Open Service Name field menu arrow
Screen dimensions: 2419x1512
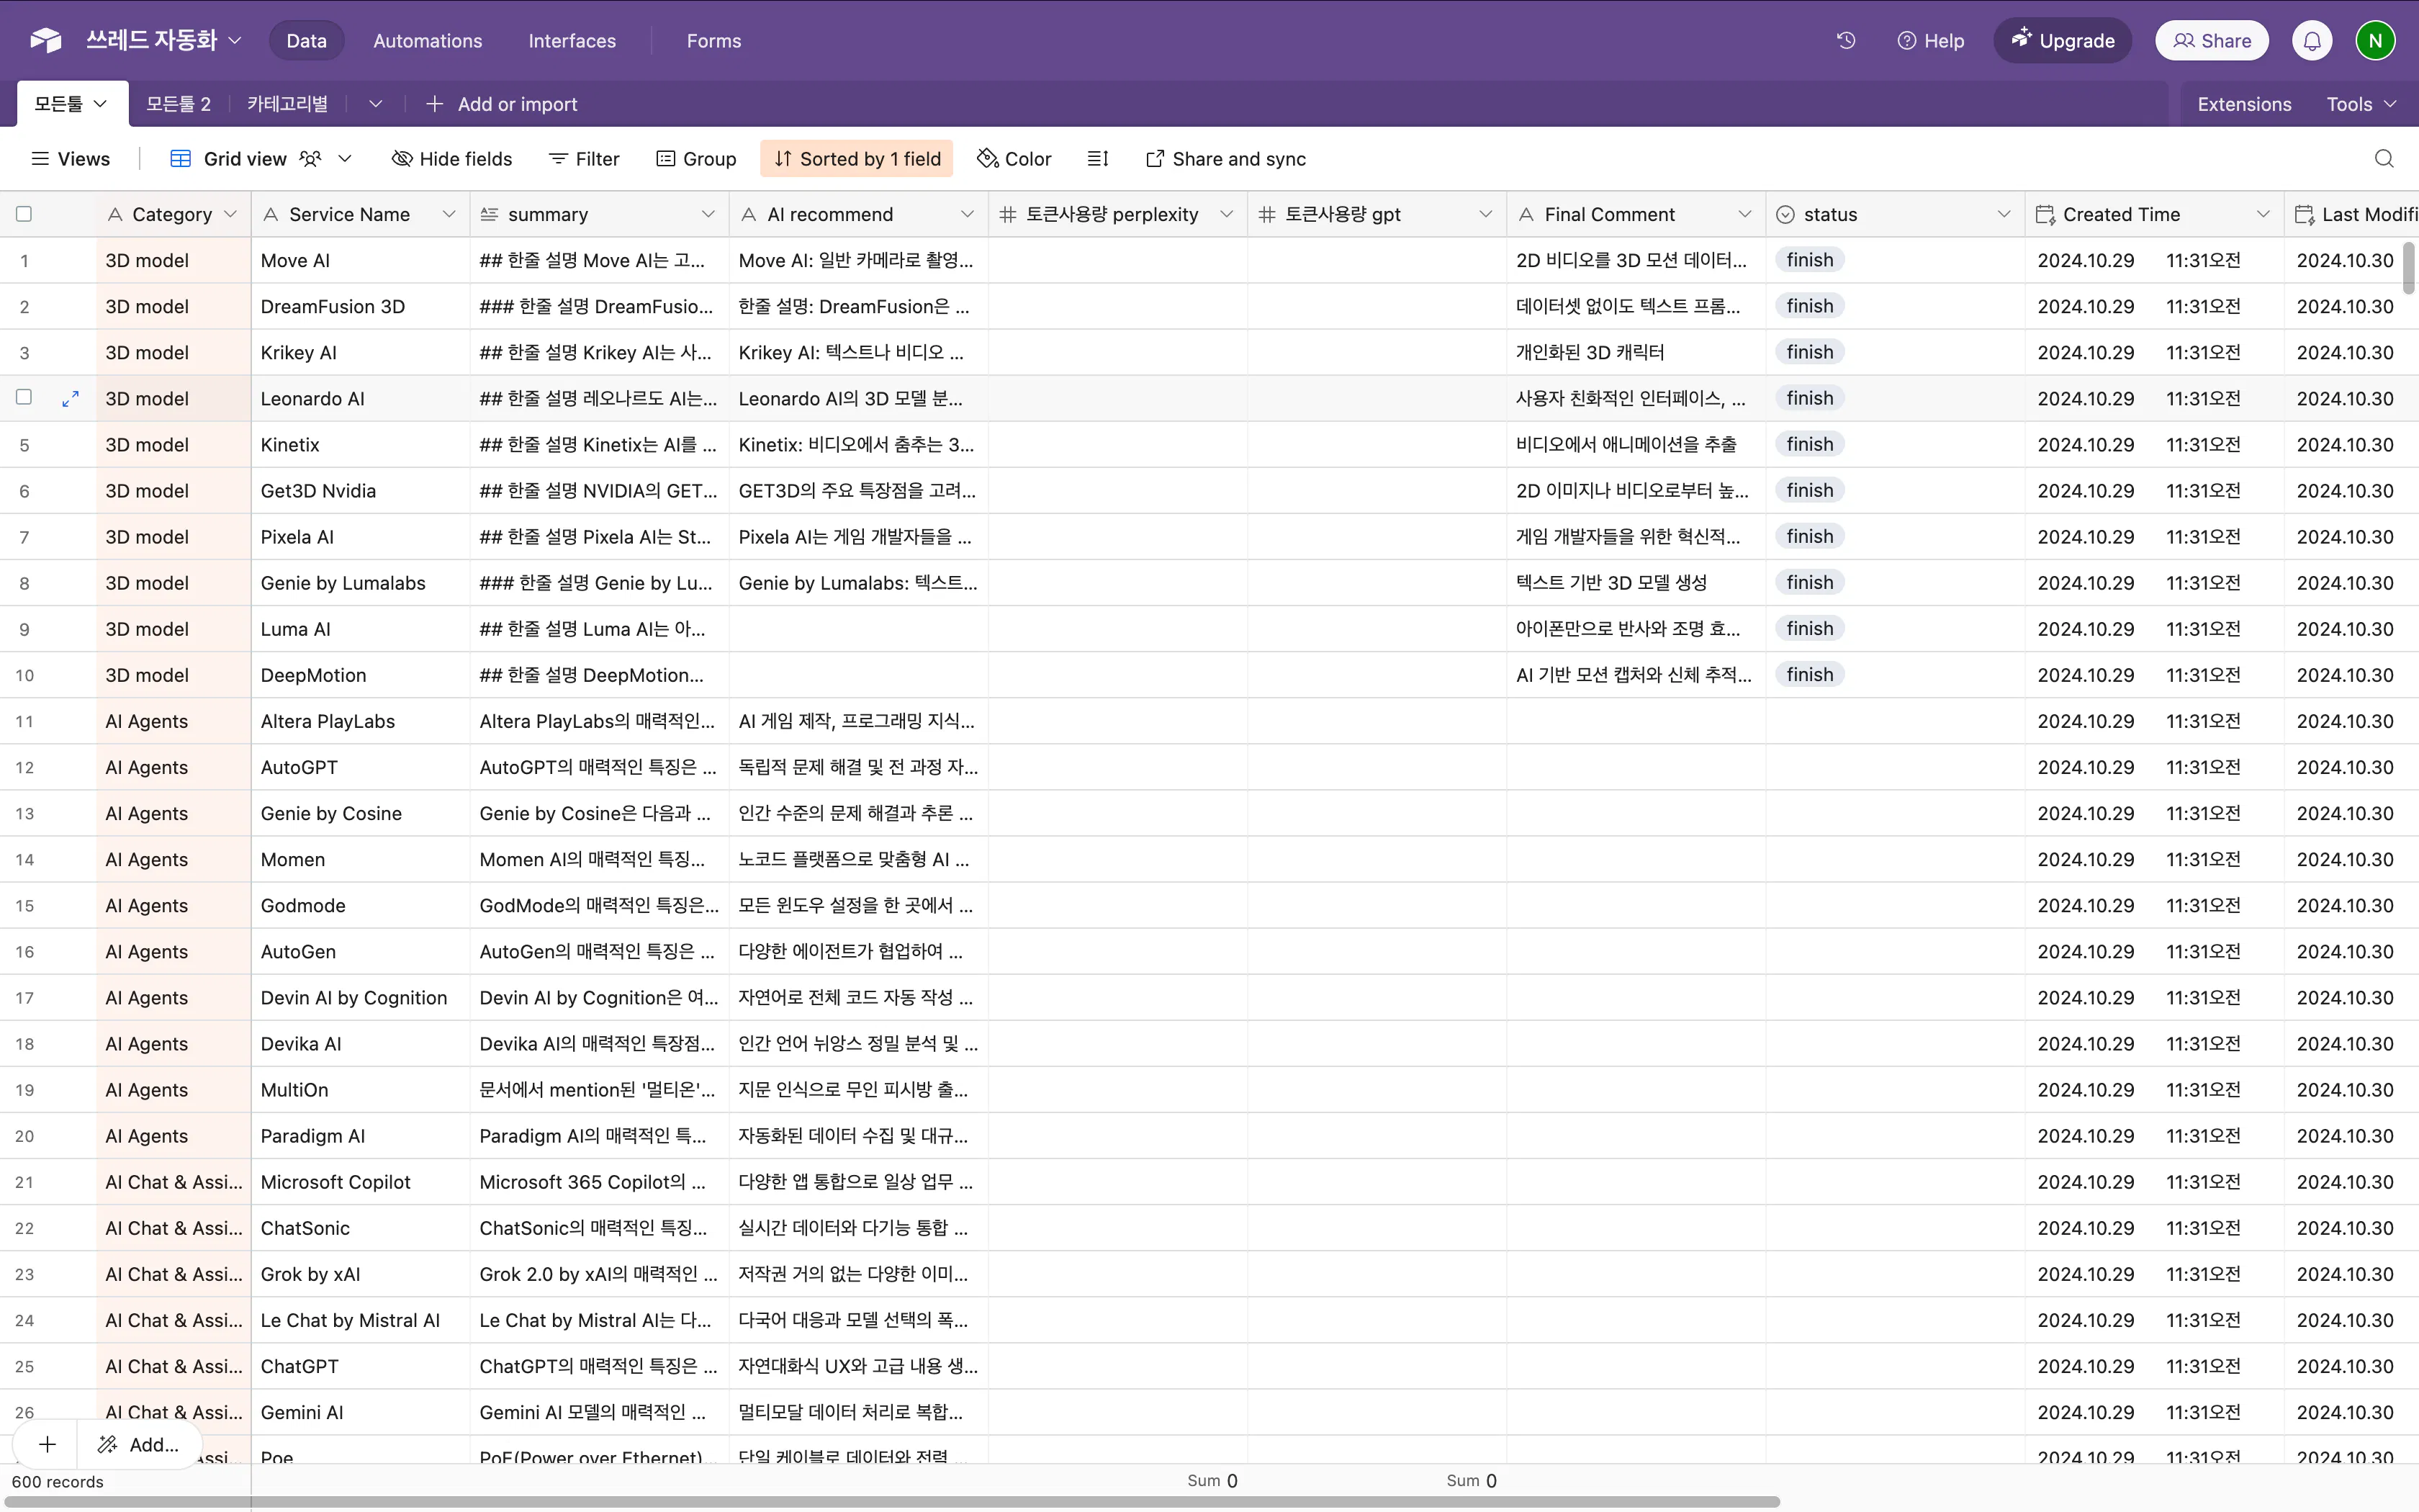[x=449, y=214]
